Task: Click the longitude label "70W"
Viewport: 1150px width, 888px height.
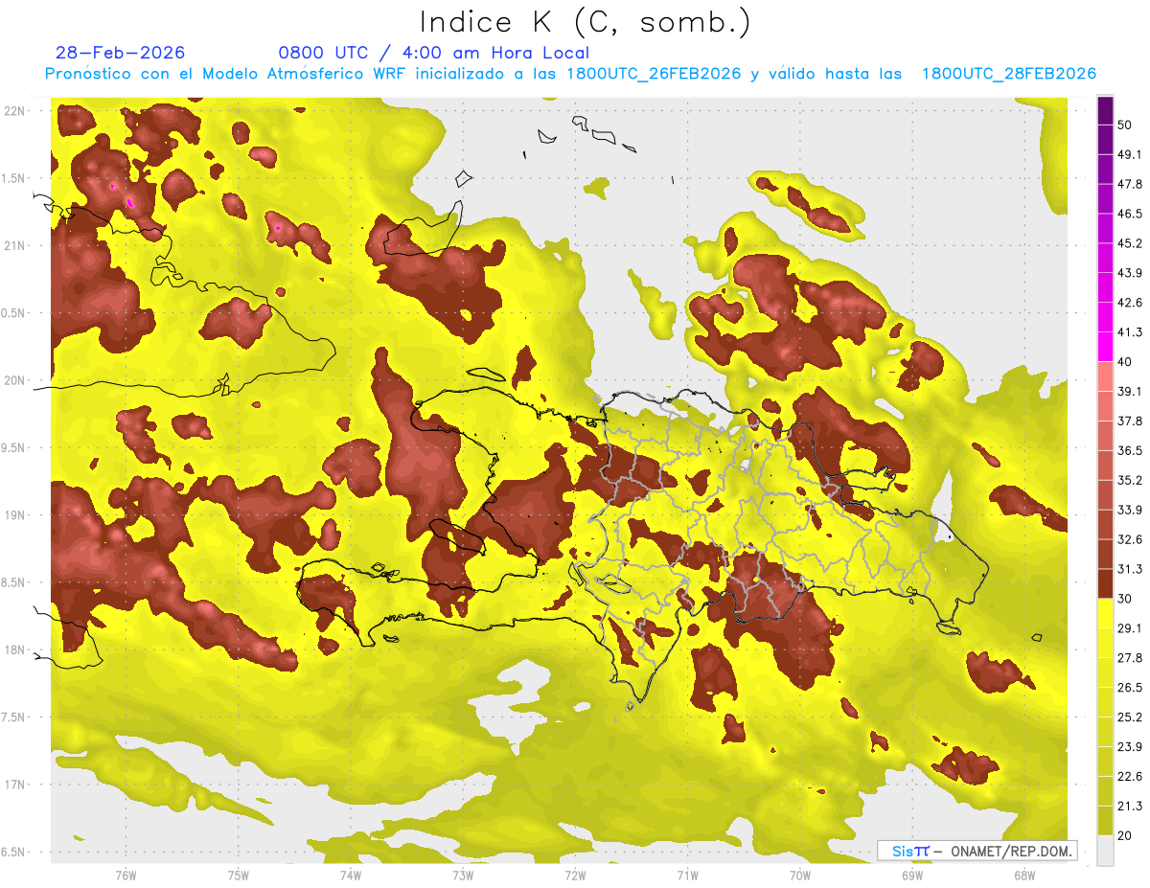Action: click(x=800, y=875)
